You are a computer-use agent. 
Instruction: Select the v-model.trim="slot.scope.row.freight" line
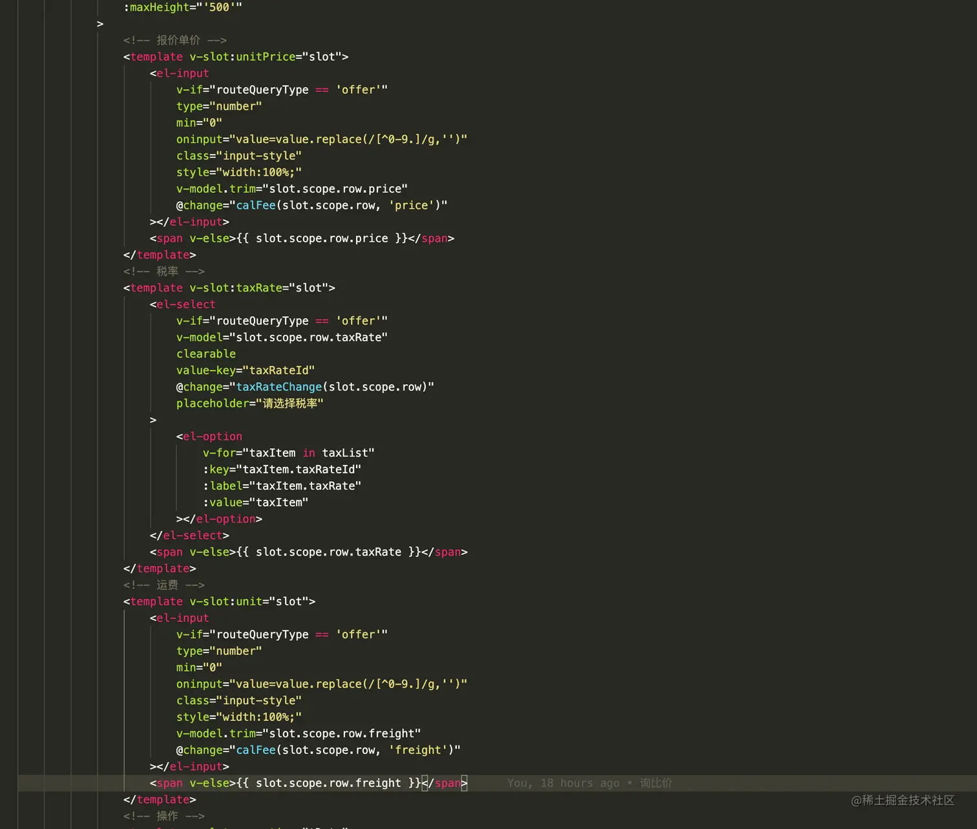(299, 733)
